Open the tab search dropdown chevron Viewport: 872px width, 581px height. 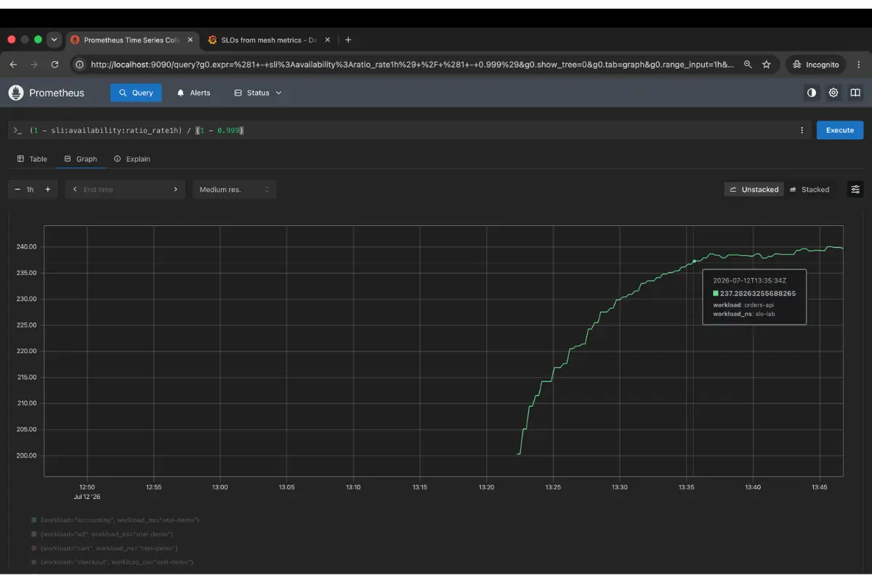[54, 40]
